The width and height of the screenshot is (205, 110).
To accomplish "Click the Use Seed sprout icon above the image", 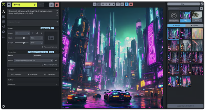I will 106,4.
